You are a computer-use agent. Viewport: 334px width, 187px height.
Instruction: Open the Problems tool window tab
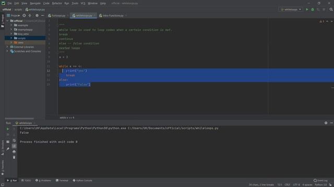[43, 180]
